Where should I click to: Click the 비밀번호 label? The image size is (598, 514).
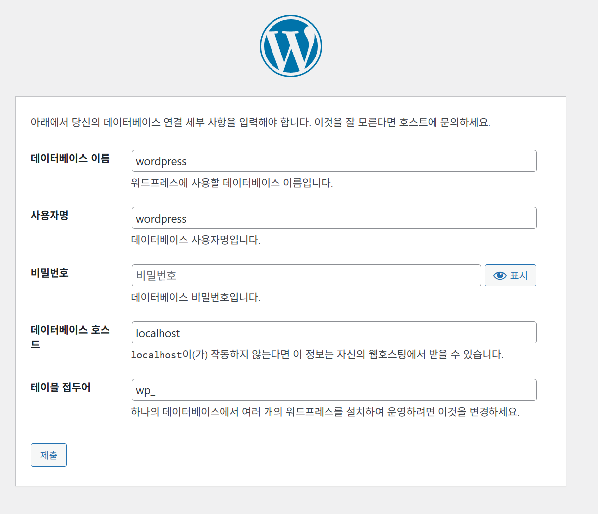[x=50, y=273]
